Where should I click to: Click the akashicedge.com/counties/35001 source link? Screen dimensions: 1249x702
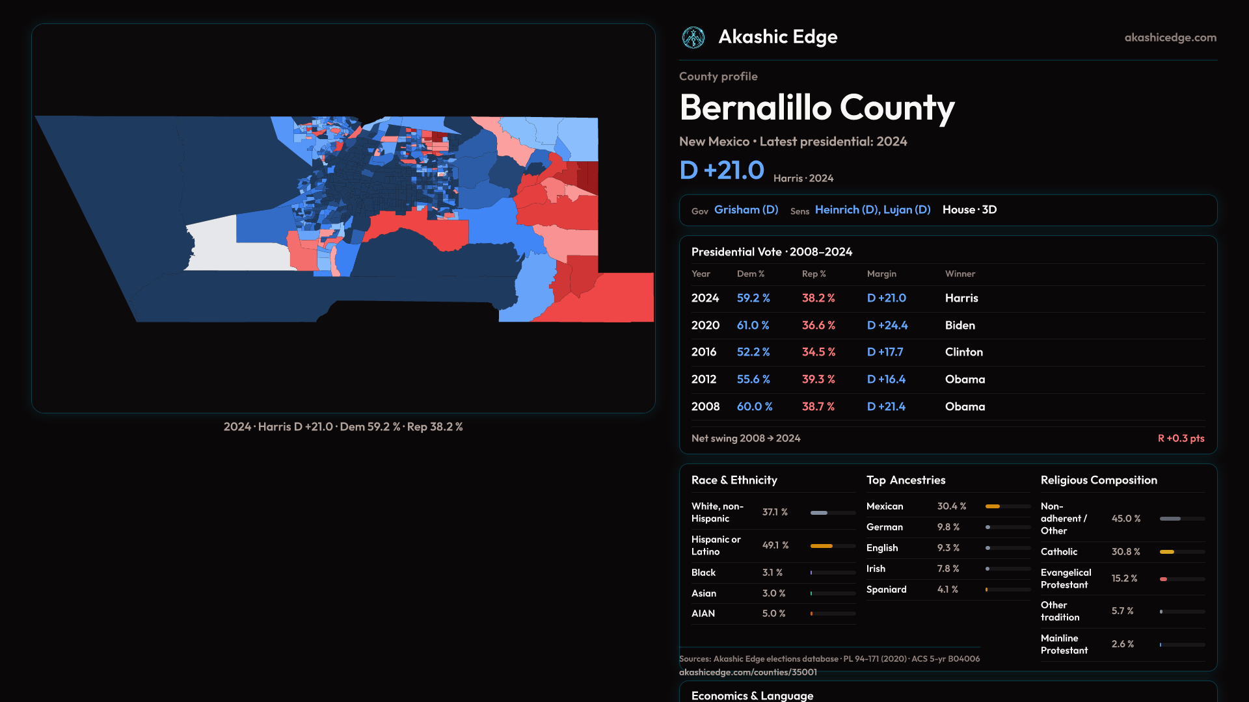point(747,672)
